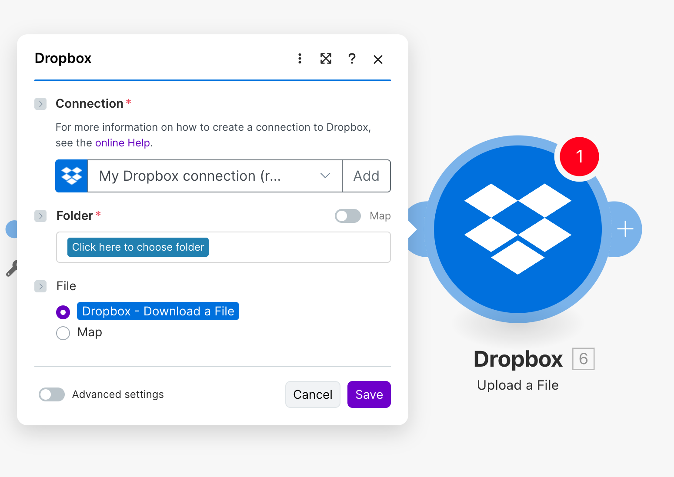Click the Dropbox logo beside the connection field
This screenshot has height=477, width=674.
pyautogui.click(x=72, y=176)
